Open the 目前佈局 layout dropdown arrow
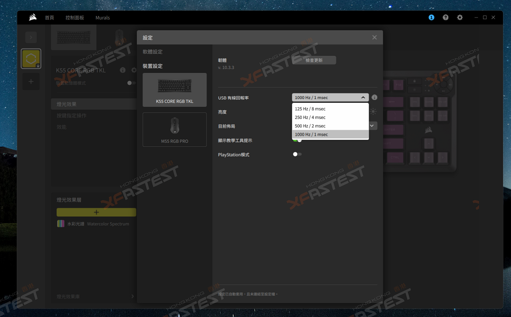511x317 pixels. pyautogui.click(x=372, y=126)
